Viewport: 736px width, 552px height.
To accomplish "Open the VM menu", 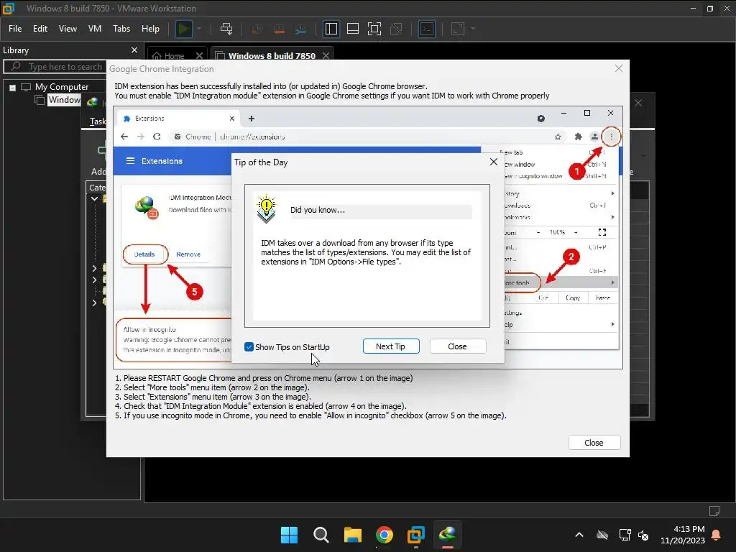I will [95, 29].
